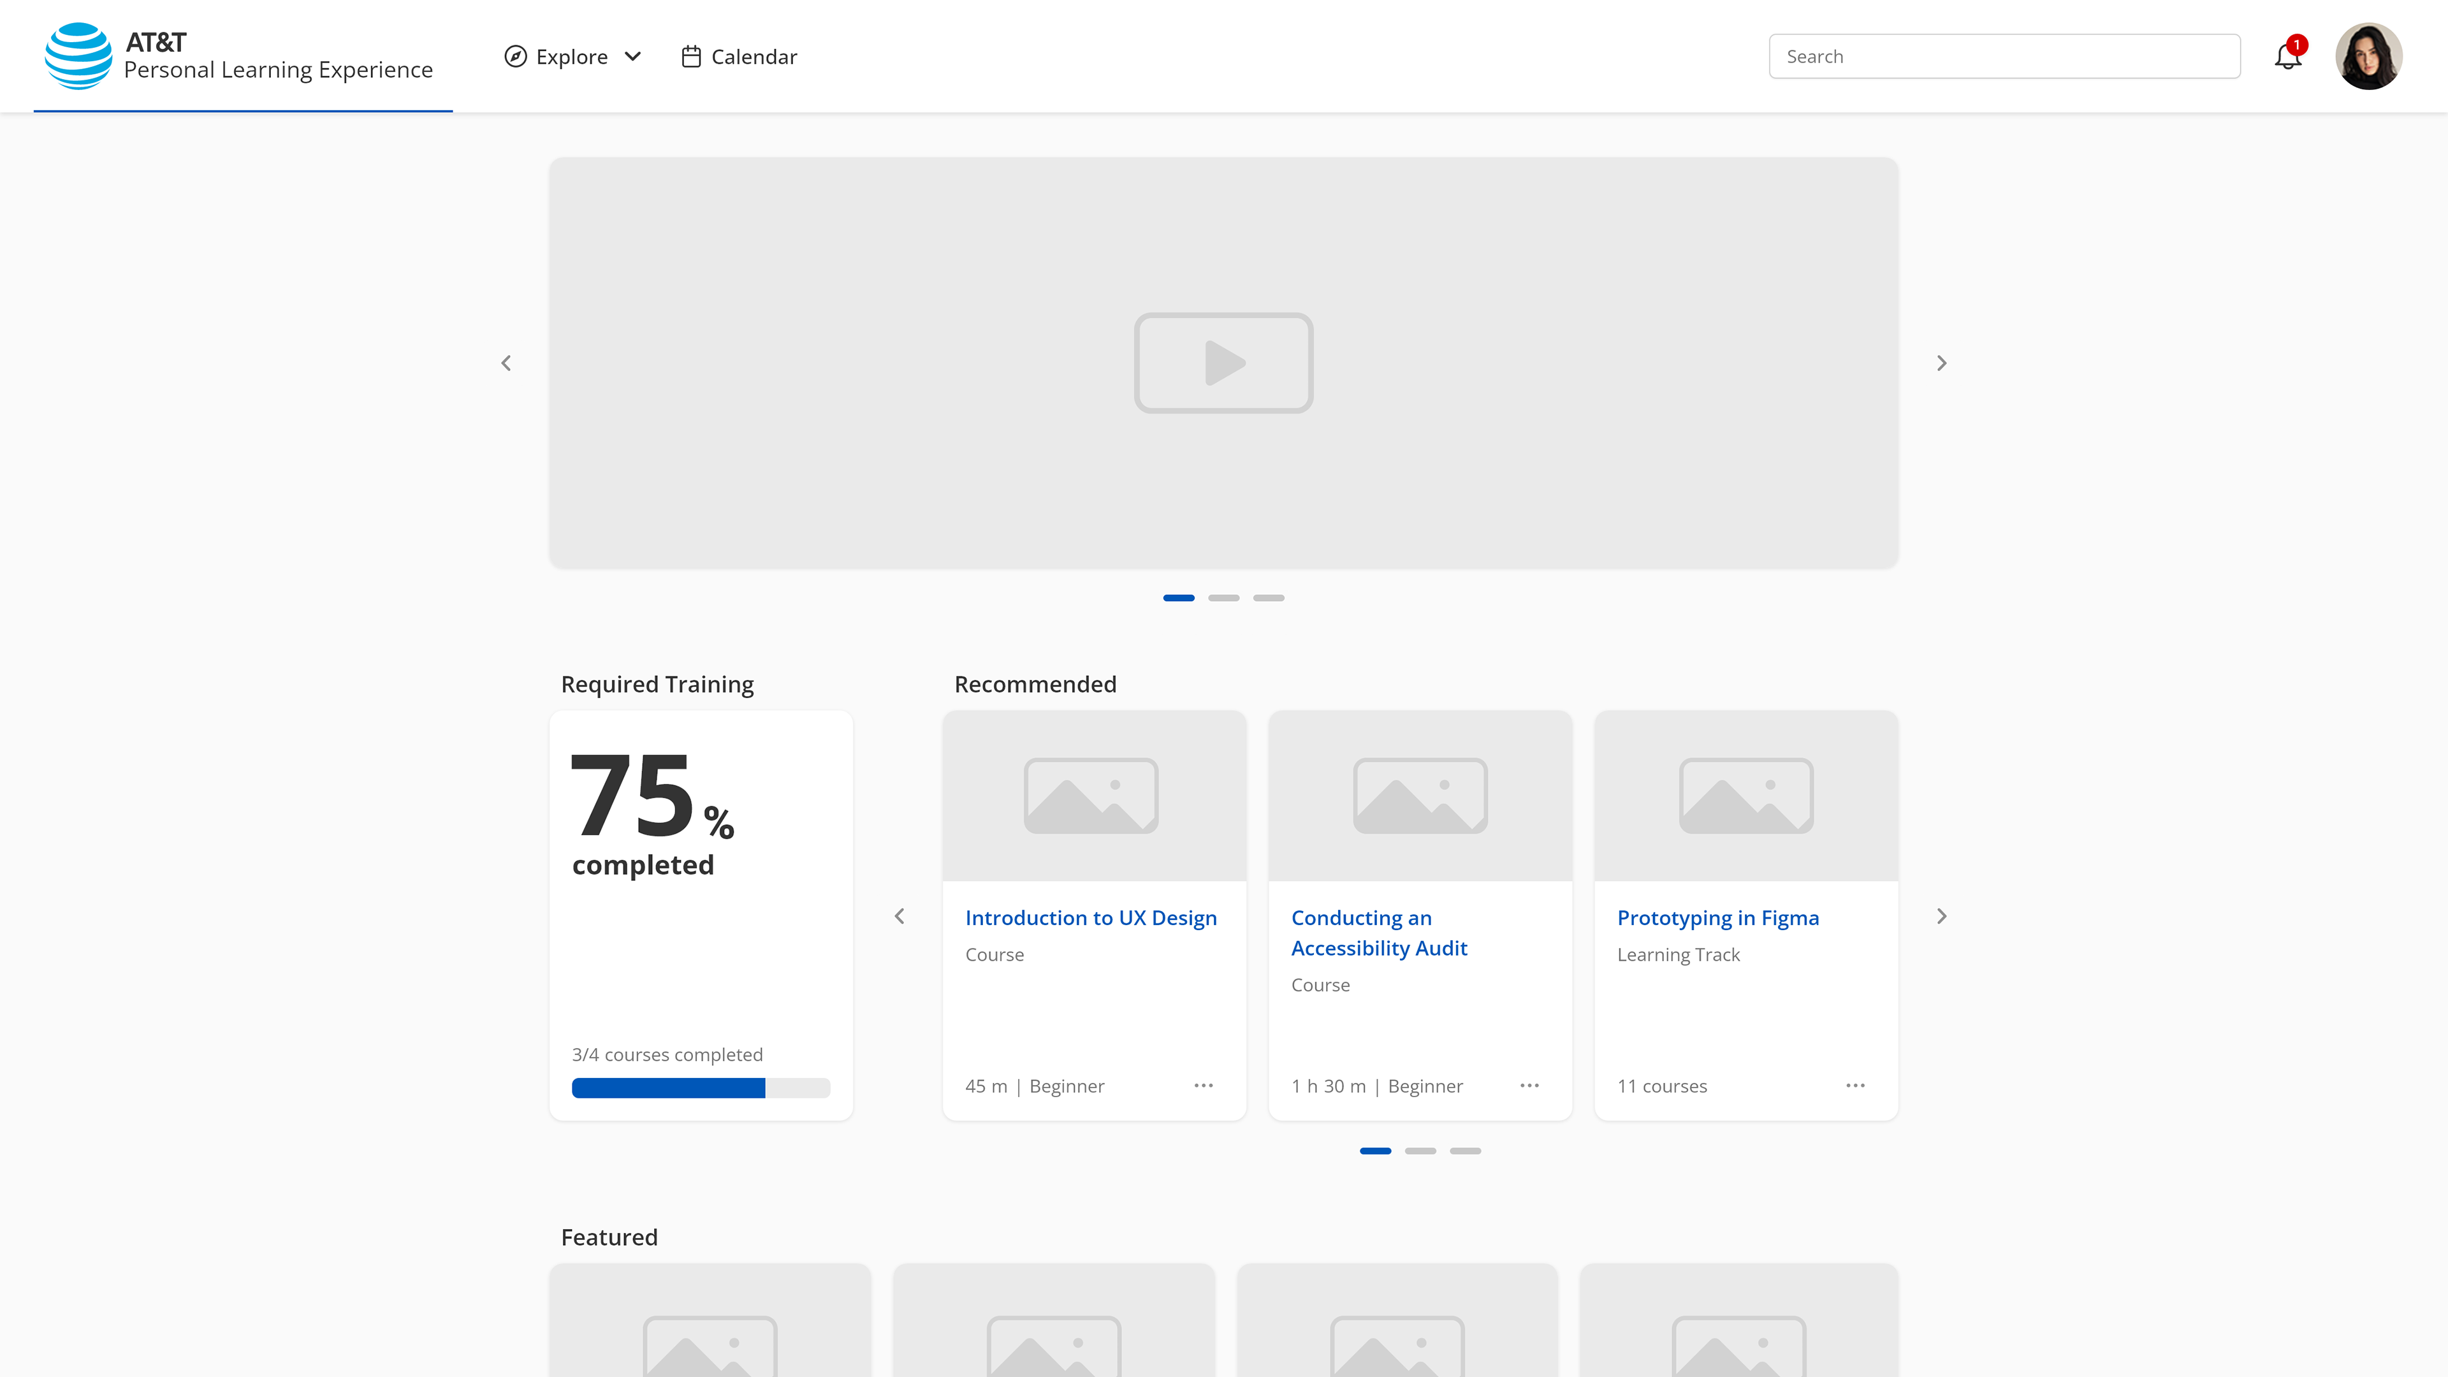This screenshot has height=1377, width=2448.
Task: Open the notifications bell
Action: (2287, 56)
